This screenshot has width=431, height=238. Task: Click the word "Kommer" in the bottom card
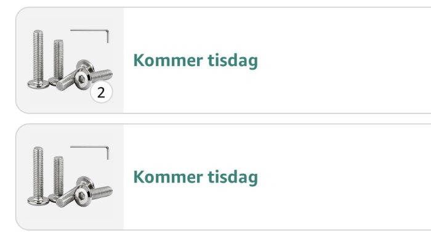click(x=168, y=176)
